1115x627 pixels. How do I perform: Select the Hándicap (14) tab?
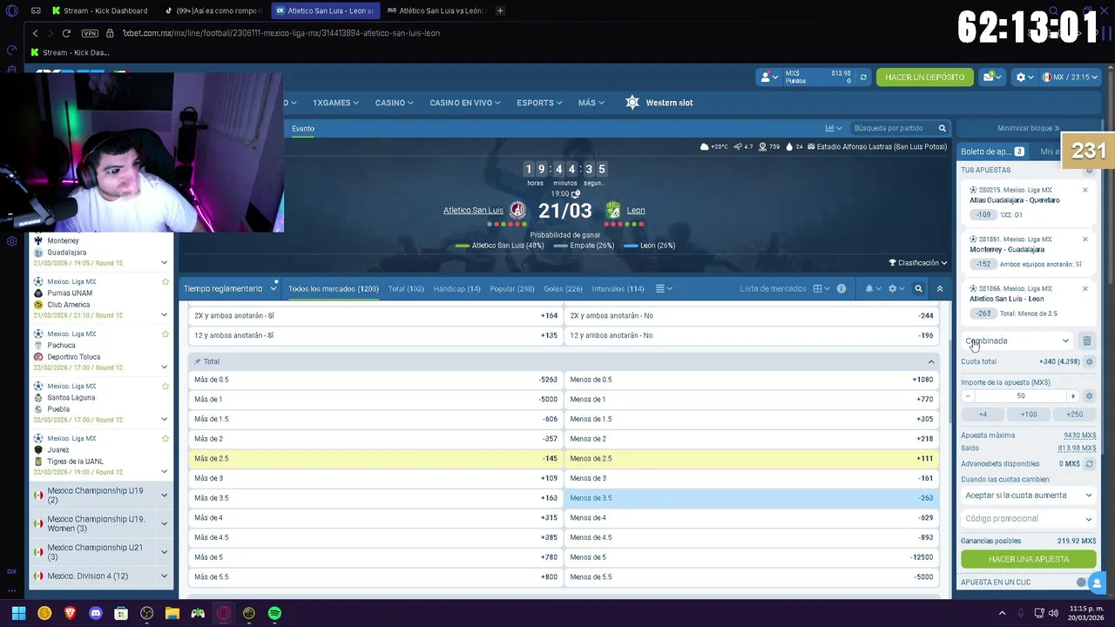tap(457, 288)
